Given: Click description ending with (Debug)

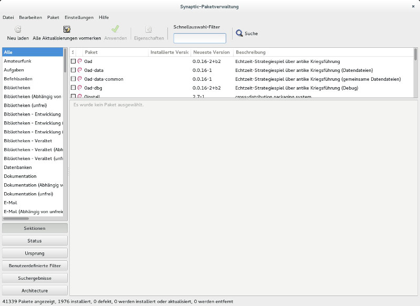Looking at the screenshot, I should (x=297, y=88).
